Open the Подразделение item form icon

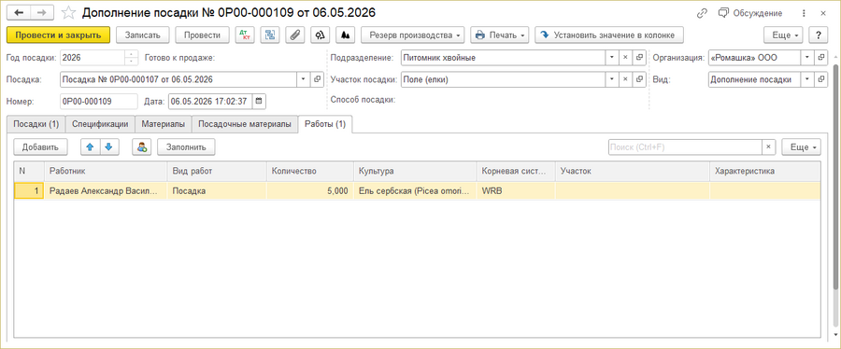[x=639, y=57]
